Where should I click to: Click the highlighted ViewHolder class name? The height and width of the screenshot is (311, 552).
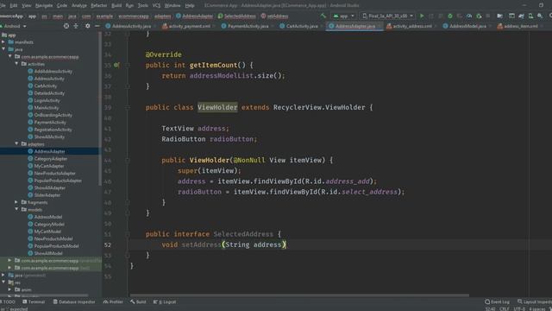(217, 107)
